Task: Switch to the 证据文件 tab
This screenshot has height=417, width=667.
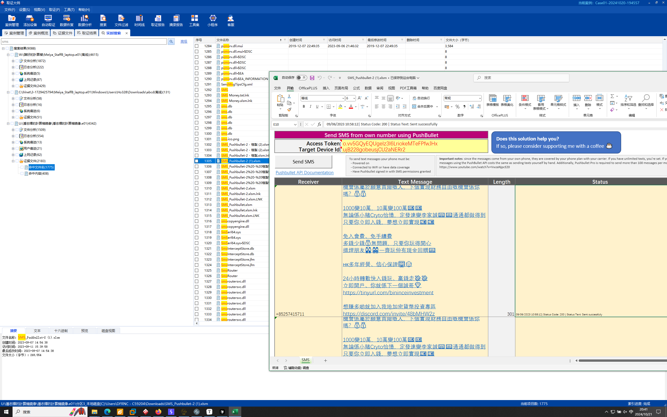Action: click(63, 33)
